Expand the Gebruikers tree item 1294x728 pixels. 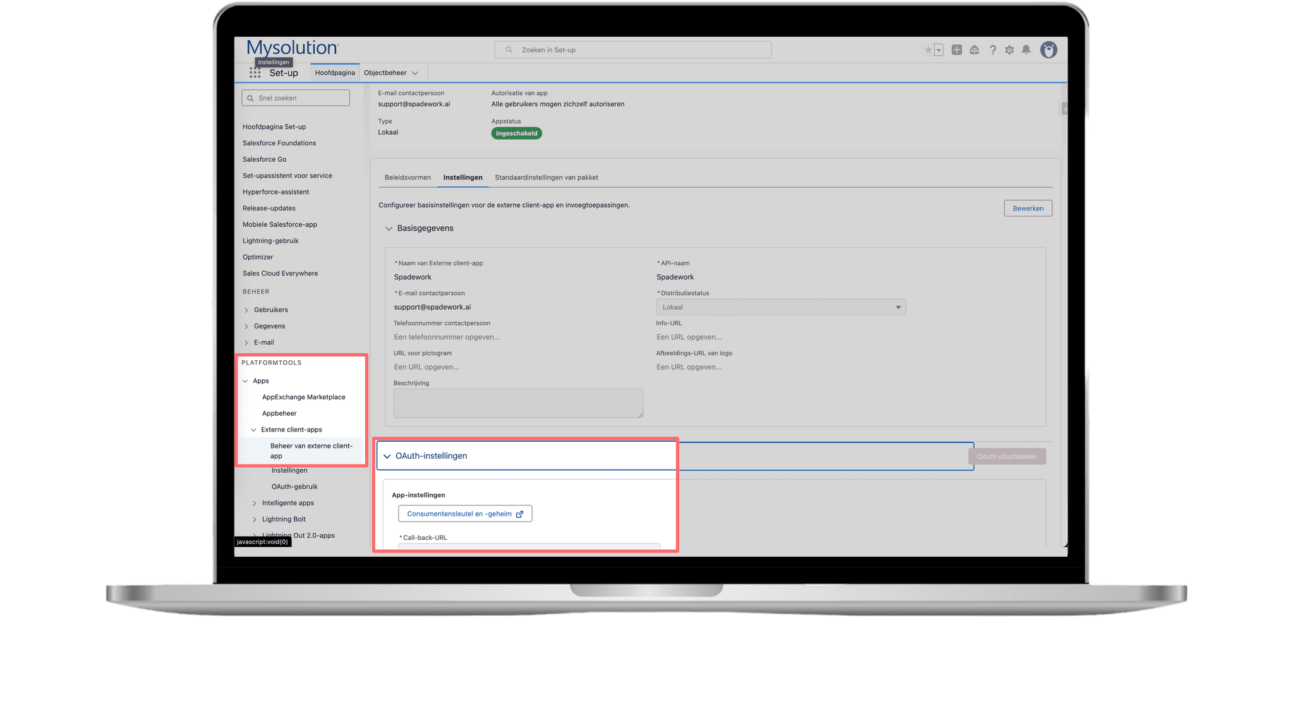[x=246, y=310]
